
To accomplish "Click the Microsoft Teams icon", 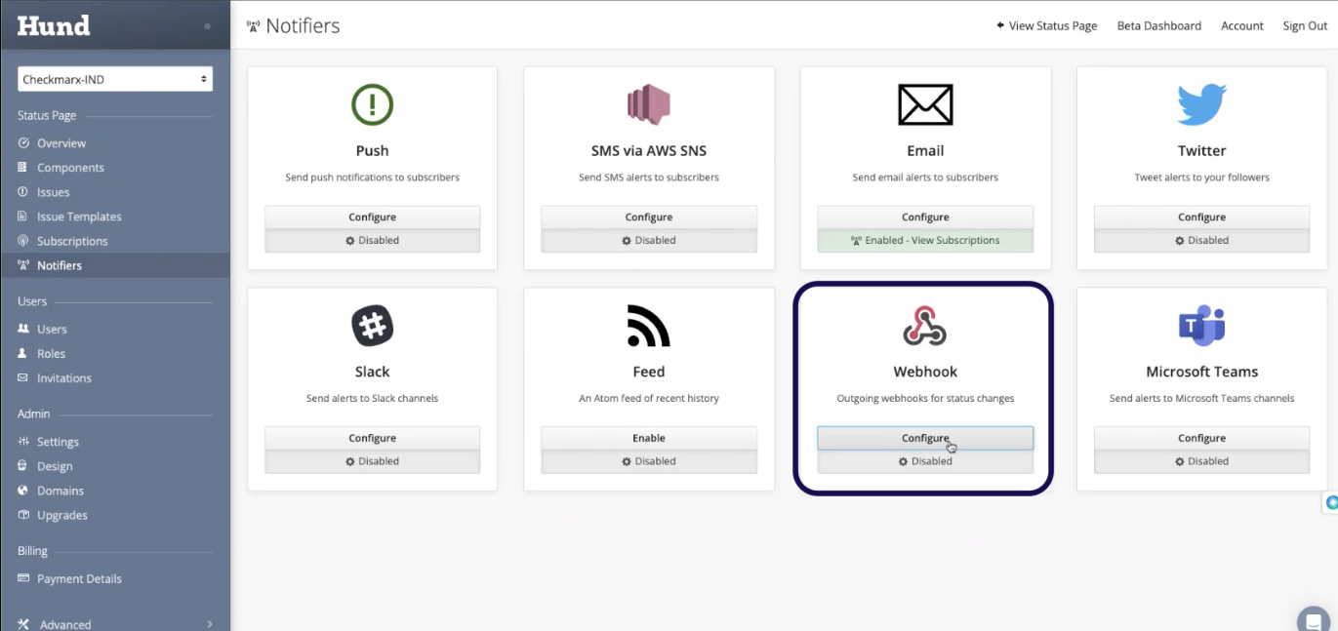I will pos(1201,326).
